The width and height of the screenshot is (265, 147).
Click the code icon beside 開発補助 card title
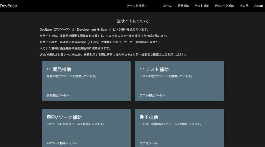tap(49, 69)
